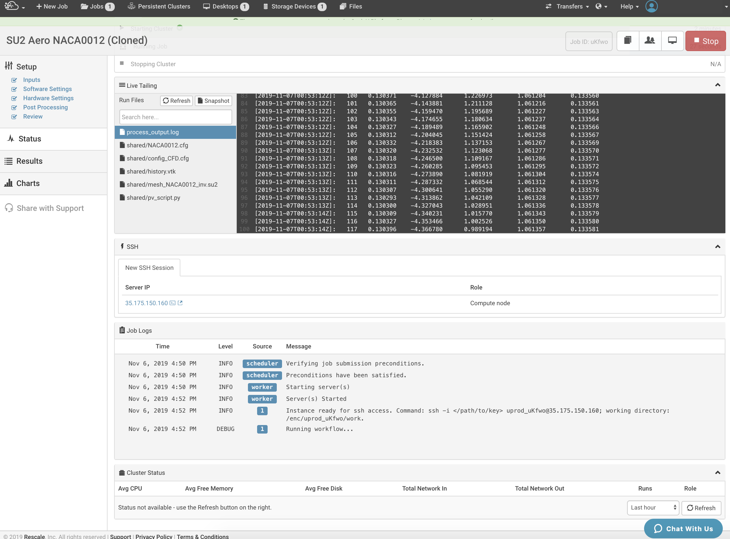
Task: Click Snapshot button in Run Files
Action: coord(213,101)
